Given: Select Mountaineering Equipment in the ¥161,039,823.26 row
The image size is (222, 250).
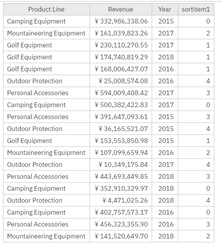Looking at the screenshot, I should (x=46, y=34).
